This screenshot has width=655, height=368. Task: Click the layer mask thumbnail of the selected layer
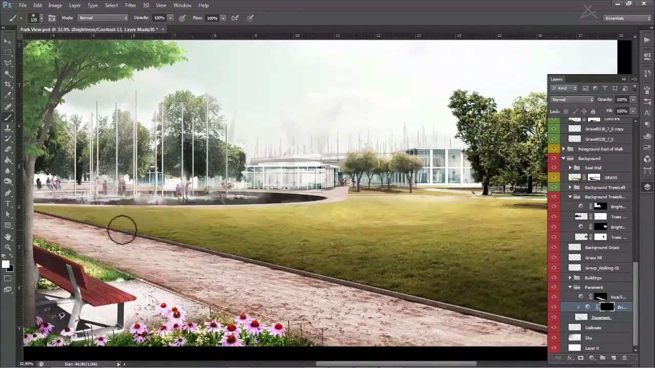coord(606,307)
